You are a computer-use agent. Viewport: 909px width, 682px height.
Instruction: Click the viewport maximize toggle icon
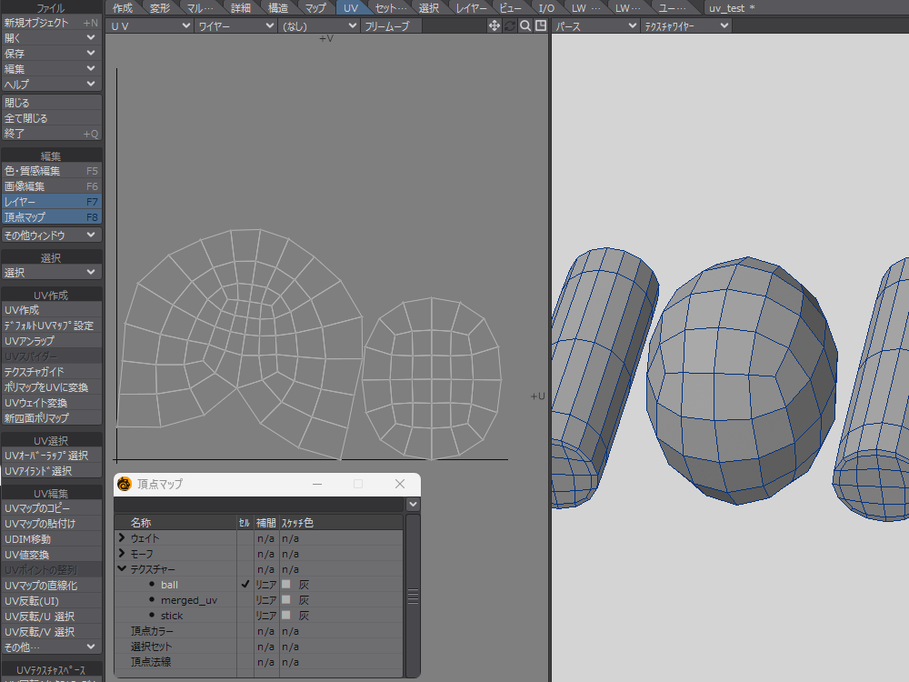[541, 26]
